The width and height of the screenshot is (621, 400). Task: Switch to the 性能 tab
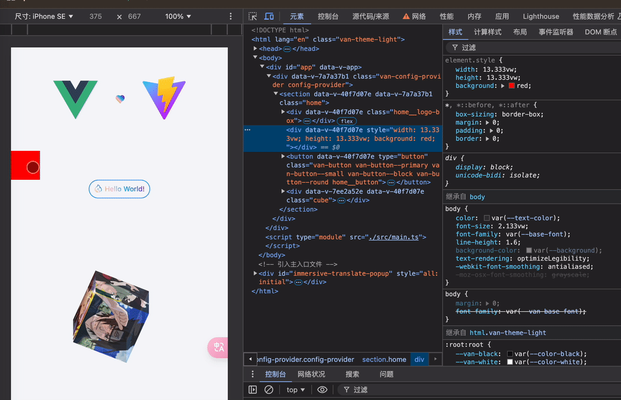pyautogui.click(x=447, y=16)
